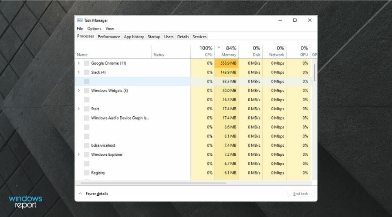Switch to the Users tab

click(169, 36)
